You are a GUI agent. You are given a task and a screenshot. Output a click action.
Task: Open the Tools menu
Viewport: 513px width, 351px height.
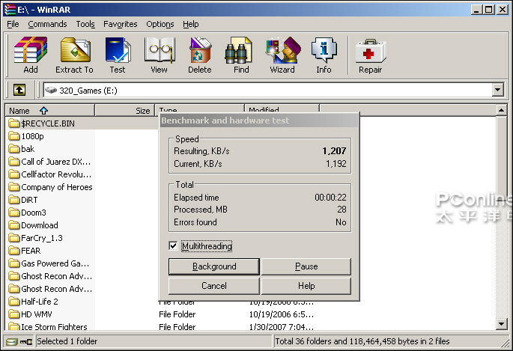pos(85,24)
